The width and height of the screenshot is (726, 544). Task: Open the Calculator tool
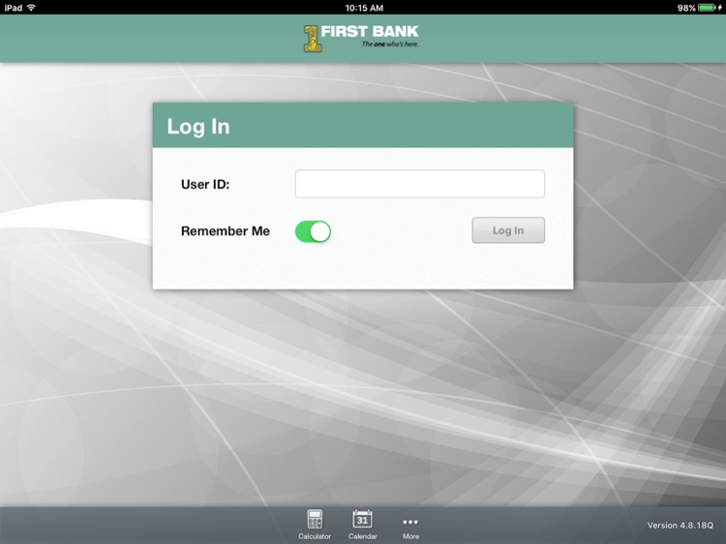tap(315, 525)
